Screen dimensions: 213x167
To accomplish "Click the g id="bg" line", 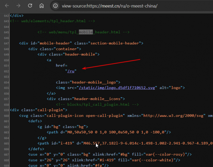I will click(63, 127).
